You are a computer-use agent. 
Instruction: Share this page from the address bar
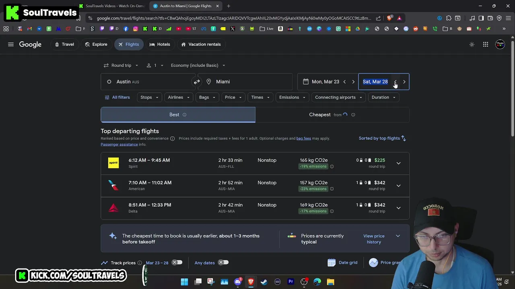pos(378,18)
